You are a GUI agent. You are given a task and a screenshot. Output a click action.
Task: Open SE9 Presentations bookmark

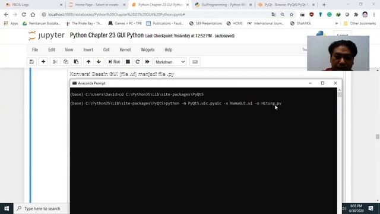tap(205, 24)
